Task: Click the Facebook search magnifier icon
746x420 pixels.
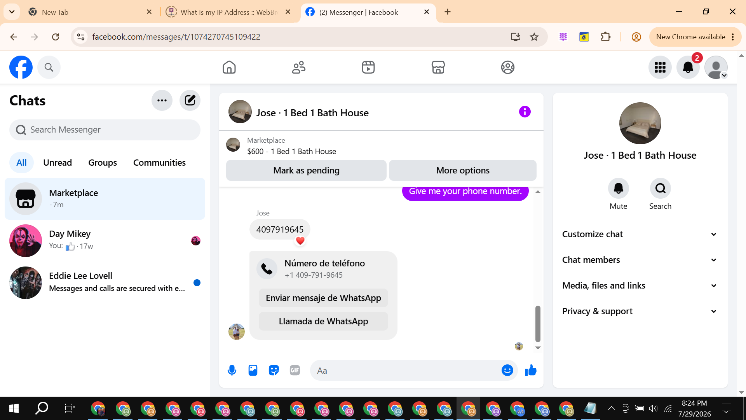Action: click(49, 67)
